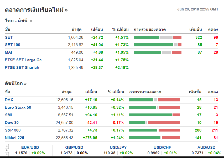The height and width of the screenshot is (158, 224).
Task: View the FTSE SET Shariah index
Action: click(x=22, y=68)
